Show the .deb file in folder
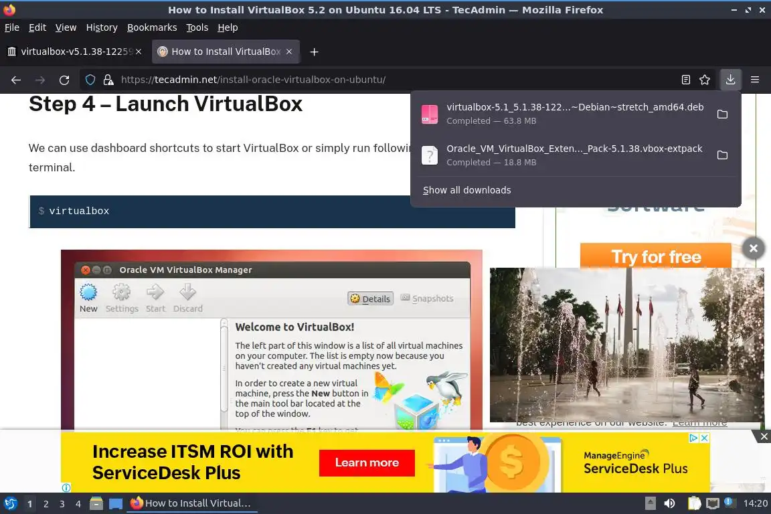The width and height of the screenshot is (771, 514). click(722, 114)
